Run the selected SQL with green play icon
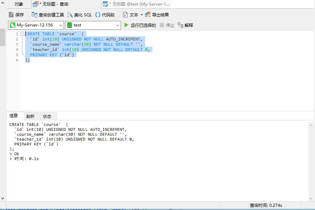Screen dimensions: 315x210 click(127, 25)
